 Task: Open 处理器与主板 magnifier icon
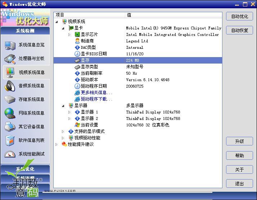pos(10,59)
